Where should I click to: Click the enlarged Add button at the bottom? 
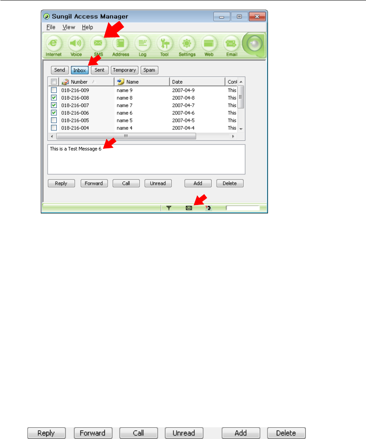point(241,433)
